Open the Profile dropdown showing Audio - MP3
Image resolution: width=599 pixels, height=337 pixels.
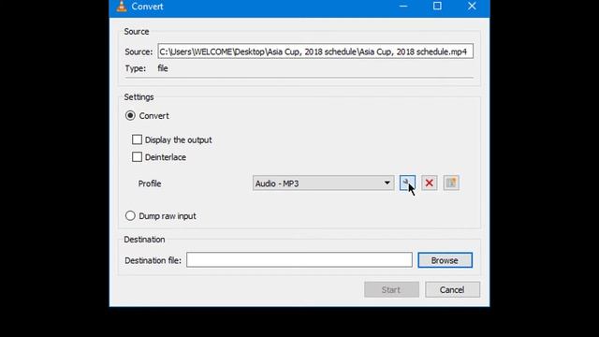click(x=323, y=183)
